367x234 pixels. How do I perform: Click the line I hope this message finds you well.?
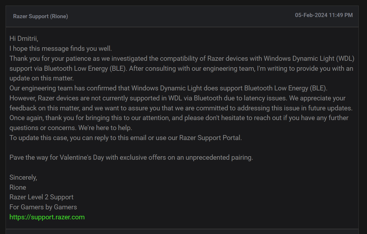click(x=61, y=49)
